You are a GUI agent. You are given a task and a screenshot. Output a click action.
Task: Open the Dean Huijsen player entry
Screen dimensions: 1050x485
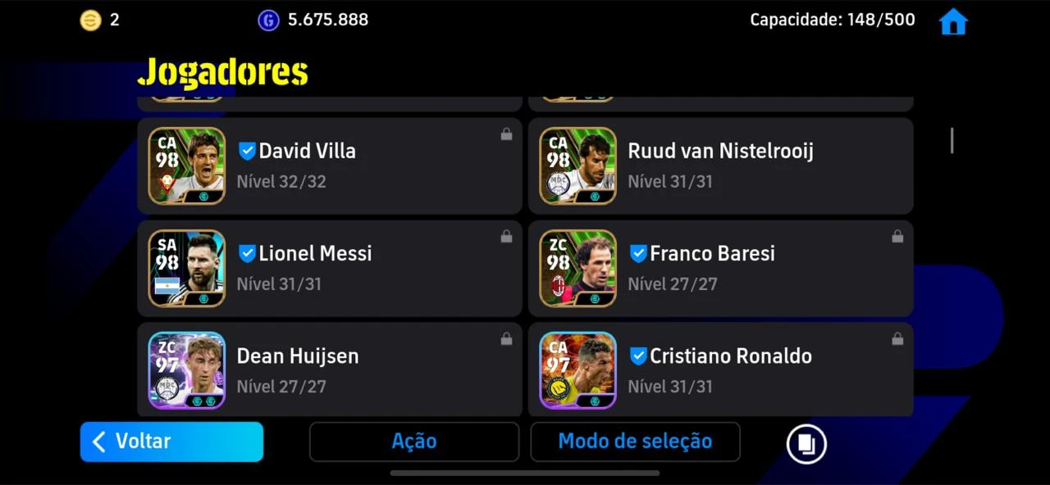329,369
